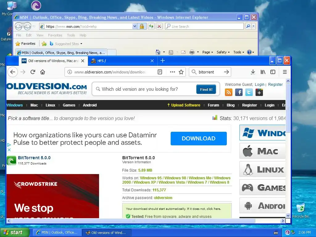Open the Twitter icon on oldversion.com
Screen dimensions: 316x237
249,92
